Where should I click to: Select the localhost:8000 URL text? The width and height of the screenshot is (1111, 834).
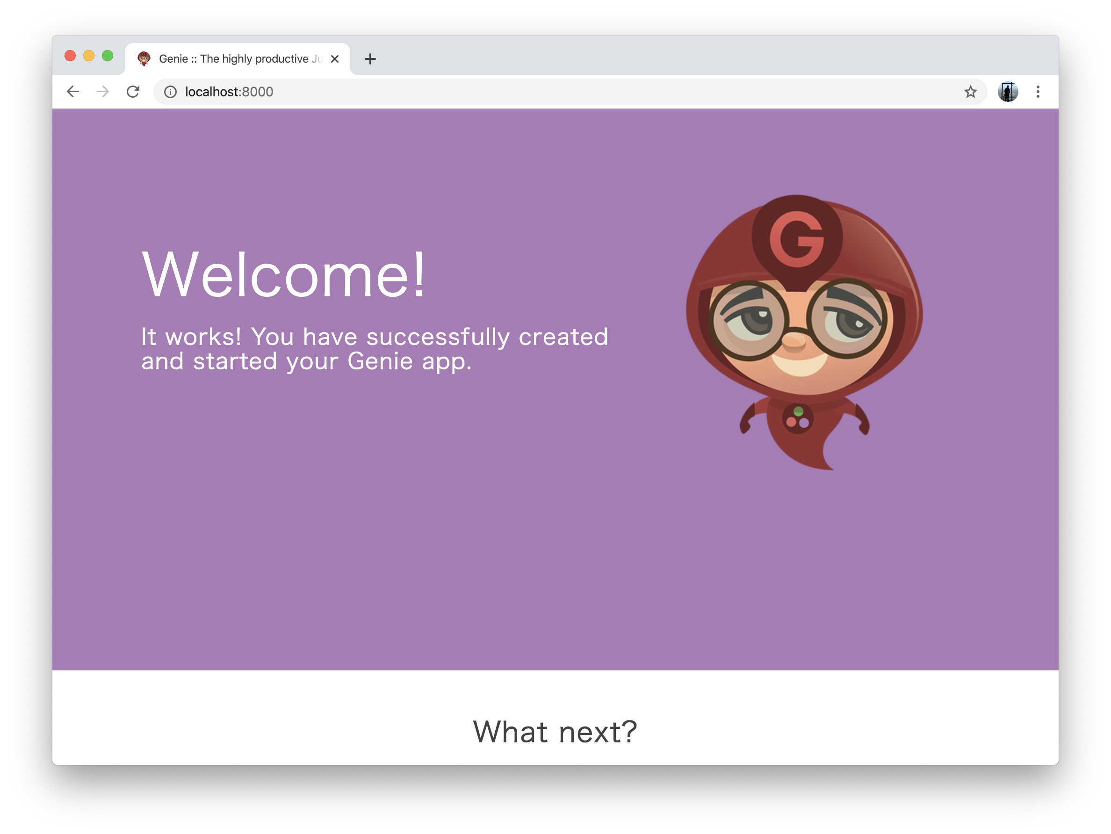click(x=229, y=92)
